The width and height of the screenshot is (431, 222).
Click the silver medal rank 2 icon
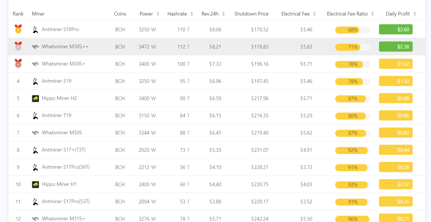pos(18,46)
